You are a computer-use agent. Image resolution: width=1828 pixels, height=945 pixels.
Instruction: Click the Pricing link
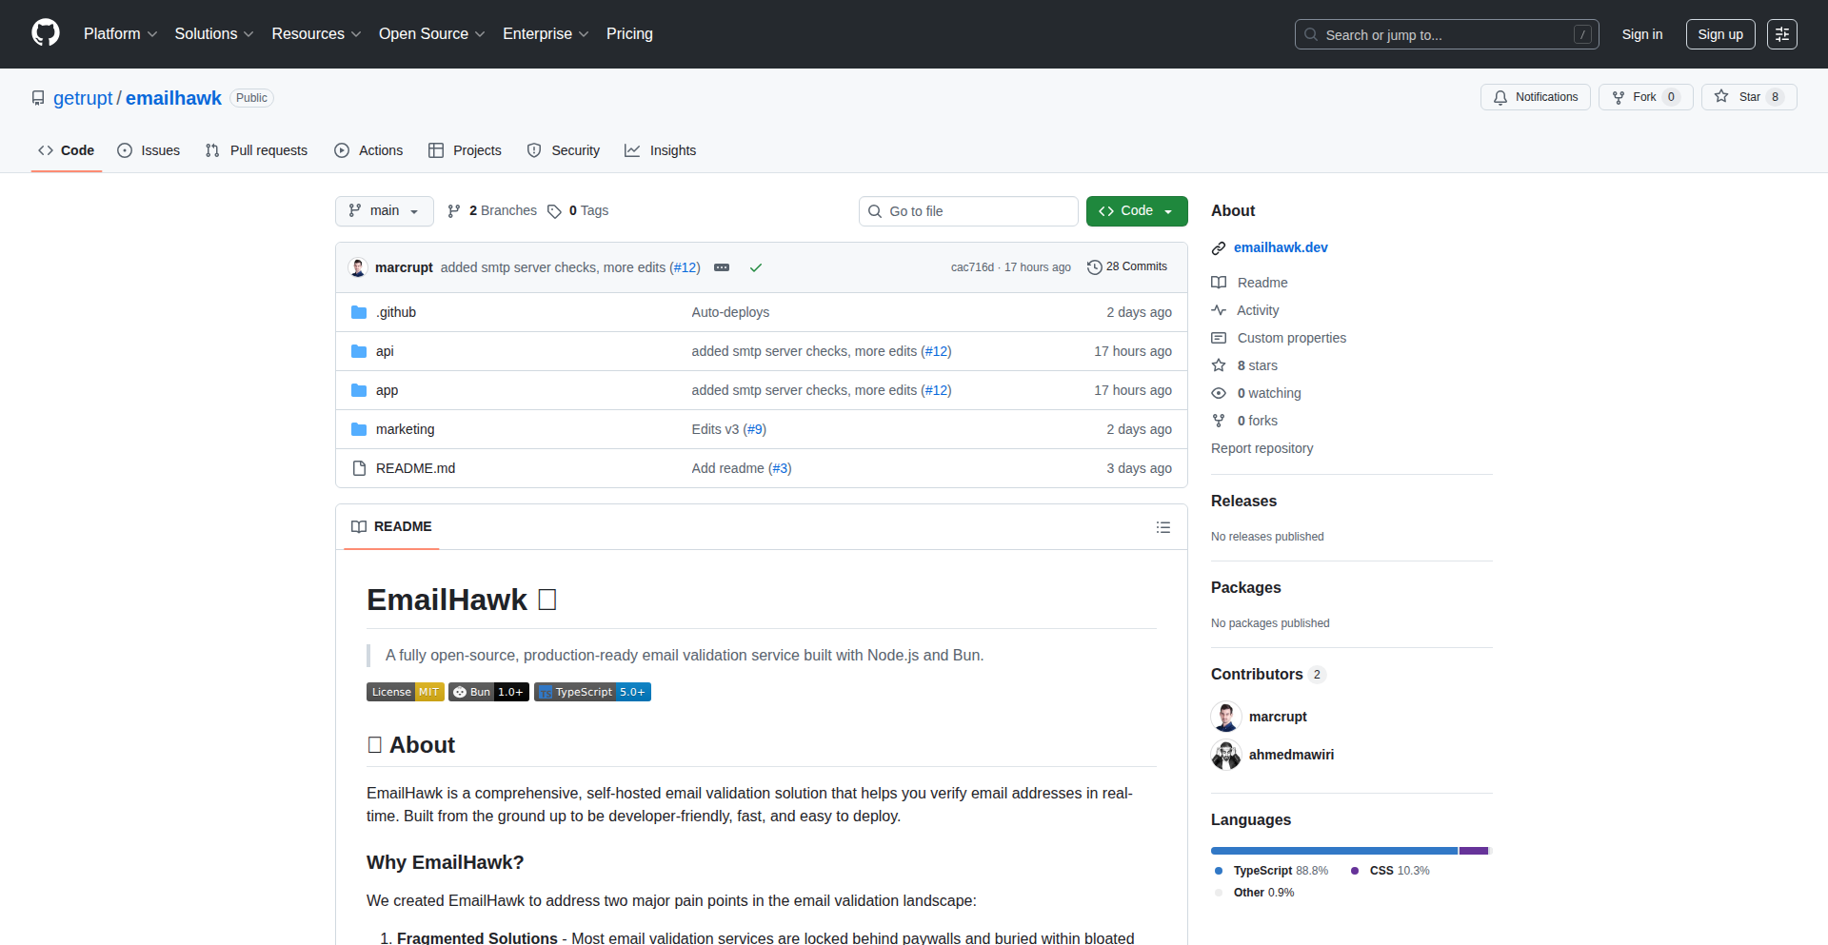click(x=629, y=34)
